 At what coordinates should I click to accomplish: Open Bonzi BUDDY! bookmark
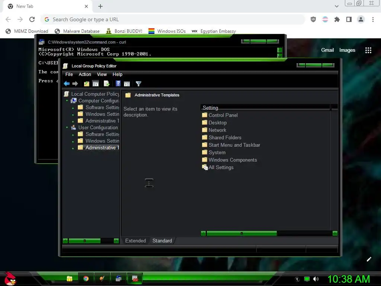[x=124, y=31]
